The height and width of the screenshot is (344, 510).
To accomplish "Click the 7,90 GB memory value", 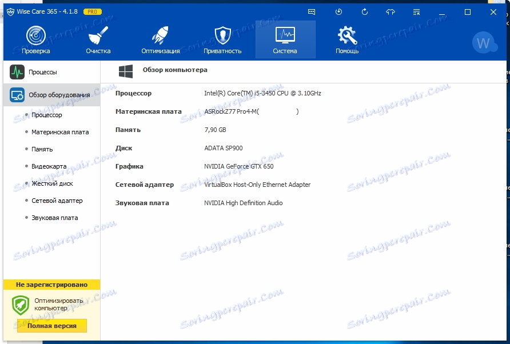I will coord(215,130).
